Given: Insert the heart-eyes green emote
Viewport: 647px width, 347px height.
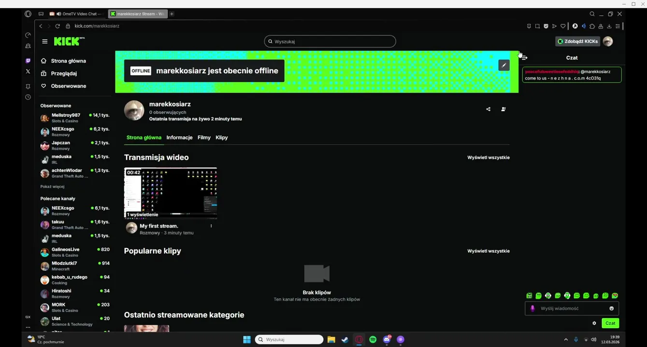Looking at the screenshot, I should pos(615,295).
